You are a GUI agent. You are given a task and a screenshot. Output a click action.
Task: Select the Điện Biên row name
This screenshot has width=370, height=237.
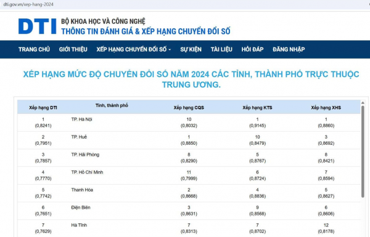point(81,207)
